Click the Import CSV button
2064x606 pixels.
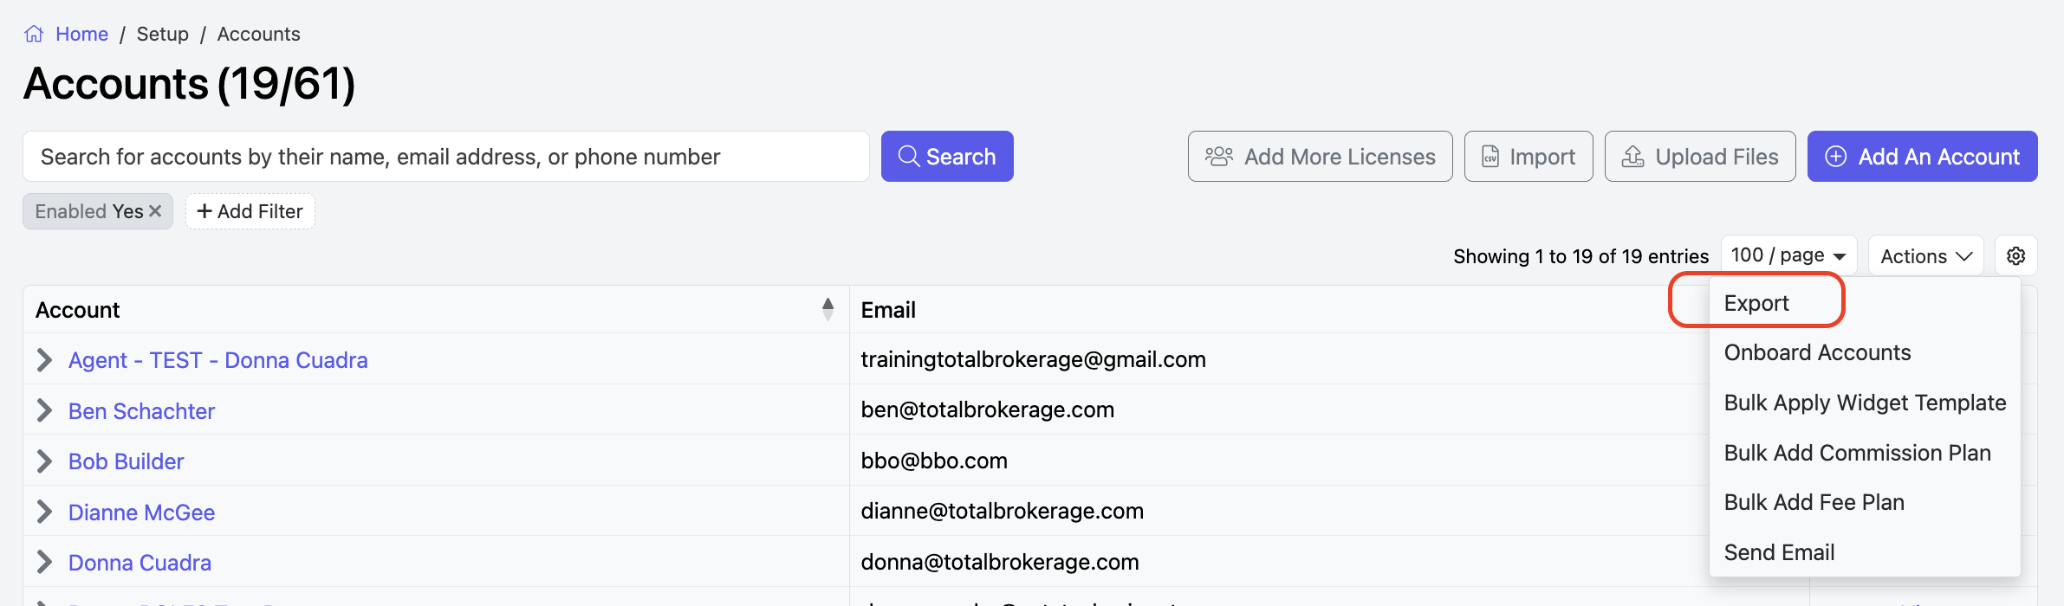point(1528,157)
